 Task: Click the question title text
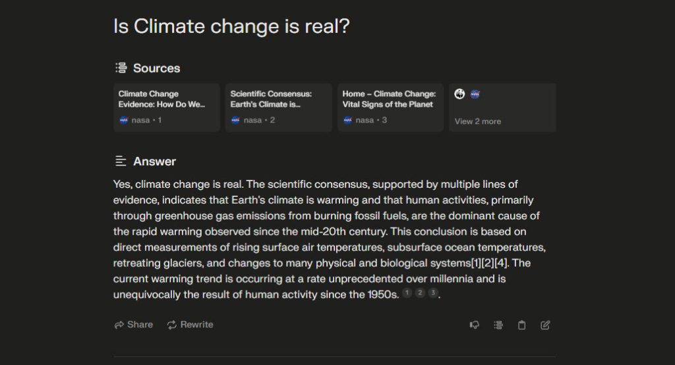231,26
